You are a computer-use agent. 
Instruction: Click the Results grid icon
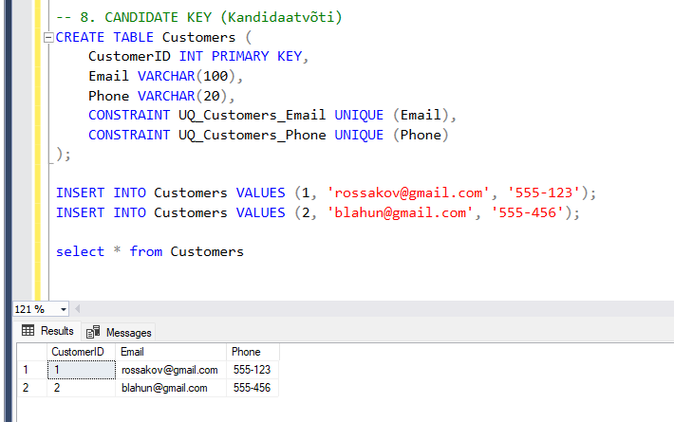click(28, 331)
